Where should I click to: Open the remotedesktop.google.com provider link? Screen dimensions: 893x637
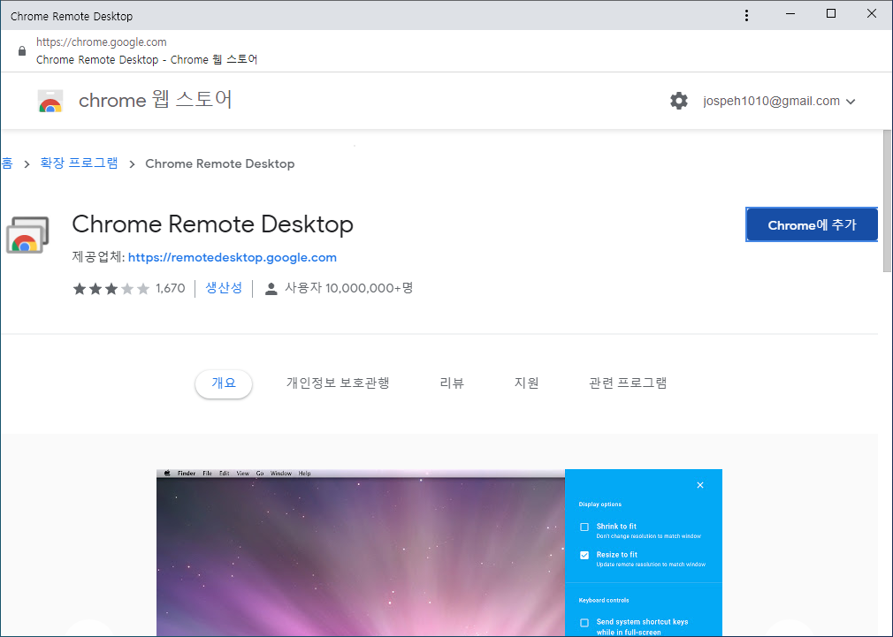click(x=233, y=257)
